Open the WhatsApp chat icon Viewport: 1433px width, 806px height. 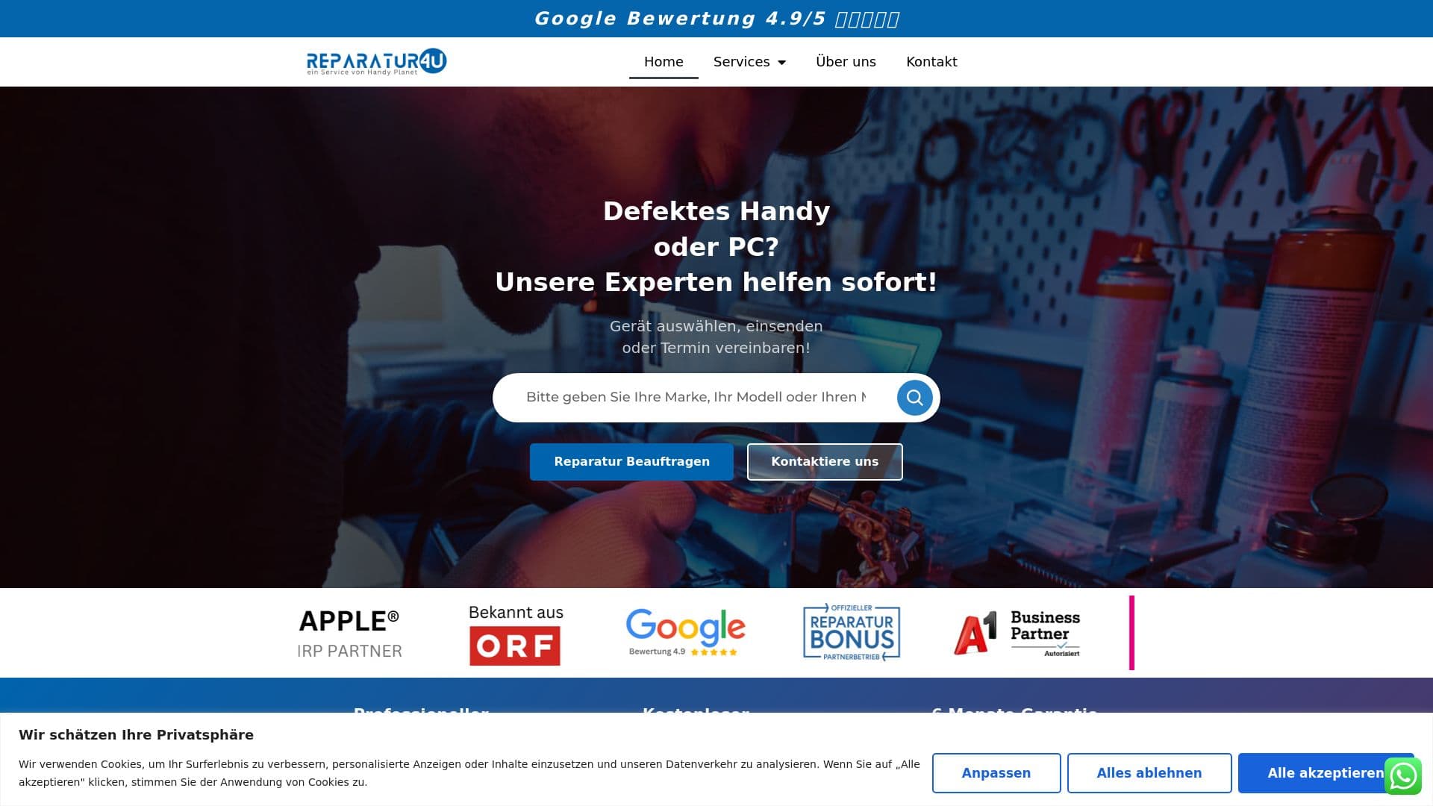click(1402, 776)
